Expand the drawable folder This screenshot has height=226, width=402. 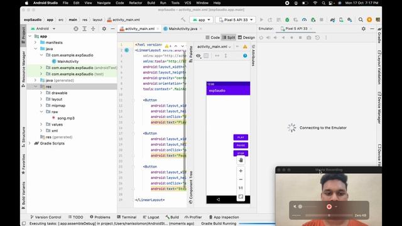(41, 93)
